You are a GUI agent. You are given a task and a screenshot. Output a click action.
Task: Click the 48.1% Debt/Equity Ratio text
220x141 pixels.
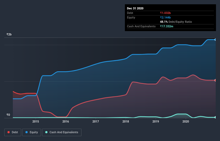(176, 22)
